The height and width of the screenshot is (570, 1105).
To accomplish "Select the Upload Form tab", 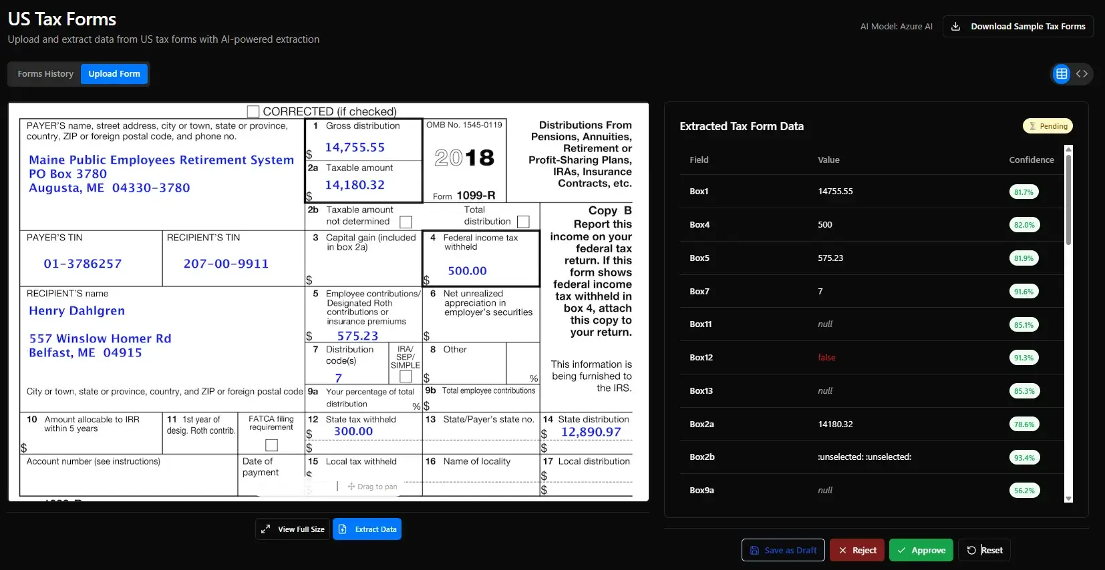I will click(x=114, y=74).
